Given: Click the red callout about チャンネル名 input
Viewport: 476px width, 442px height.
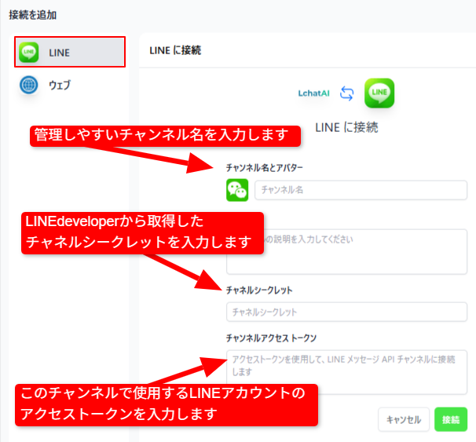Looking at the screenshot, I should [x=166, y=135].
